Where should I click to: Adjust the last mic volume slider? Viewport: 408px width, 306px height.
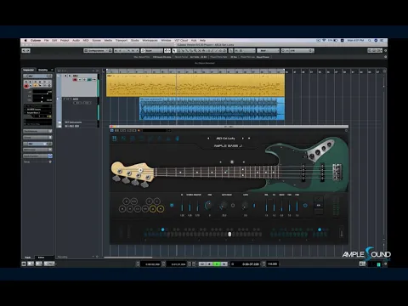(297, 205)
